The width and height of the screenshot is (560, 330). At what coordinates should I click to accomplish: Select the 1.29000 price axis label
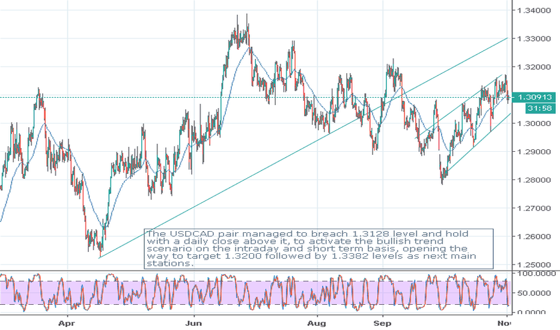coord(534,152)
